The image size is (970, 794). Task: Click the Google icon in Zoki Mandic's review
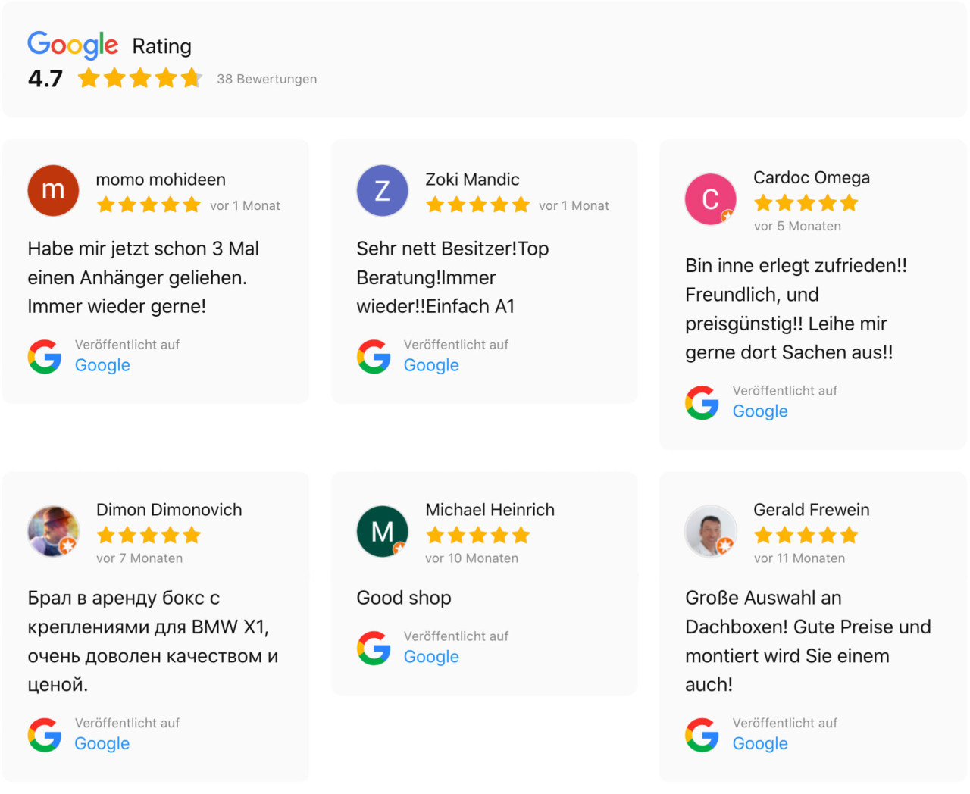(x=373, y=356)
